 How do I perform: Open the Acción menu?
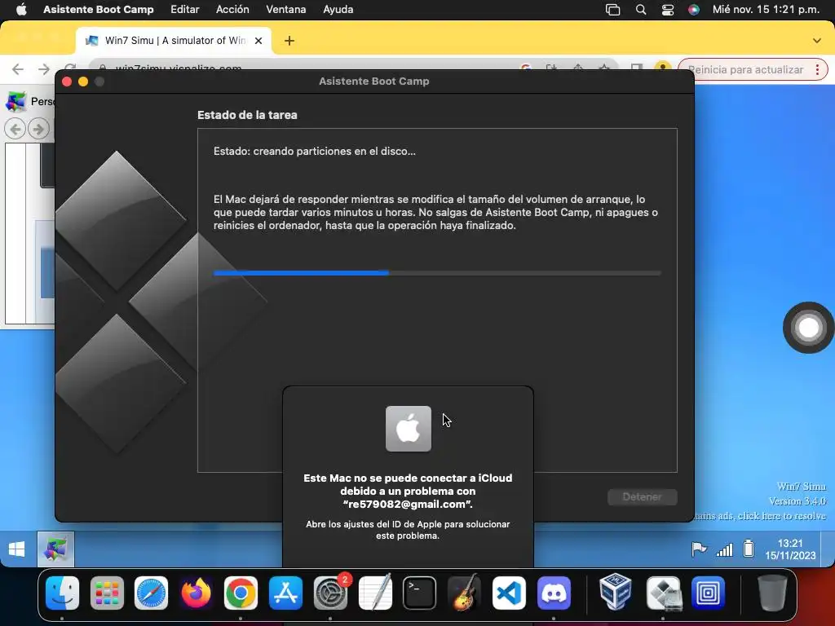232,10
